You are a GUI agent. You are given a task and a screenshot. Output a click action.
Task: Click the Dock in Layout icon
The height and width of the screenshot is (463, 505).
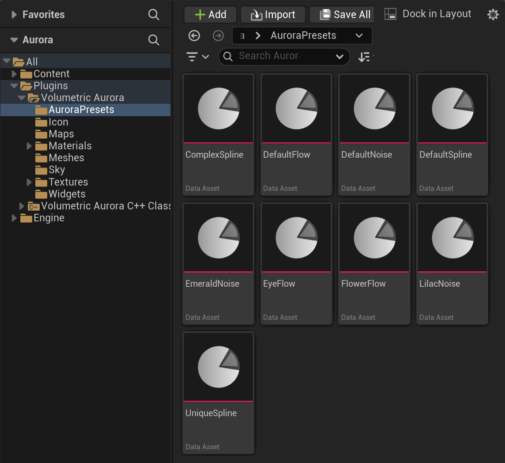click(390, 14)
